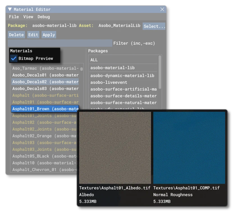
Task: Click the Normal Roughness label
Action: click(173, 195)
